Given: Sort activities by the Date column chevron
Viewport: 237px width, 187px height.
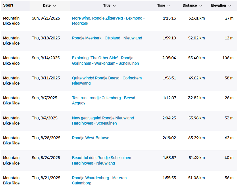Looking at the screenshot, I should tap(55, 6).
